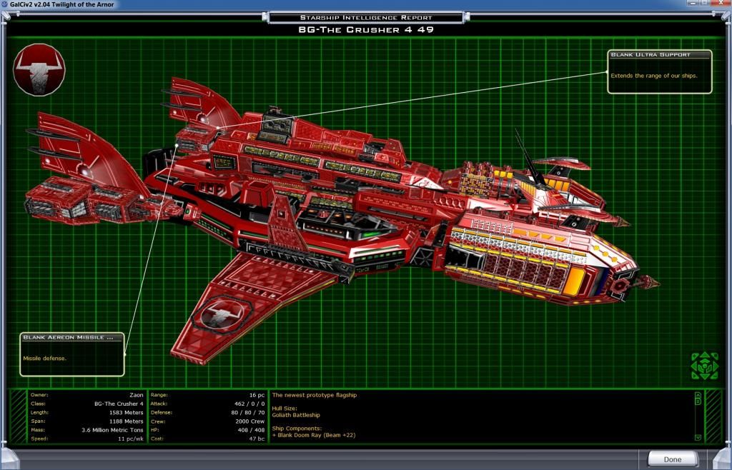Click the attack value 462 / 0 / 0
The height and width of the screenshot is (470, 732).
(249, 404)
